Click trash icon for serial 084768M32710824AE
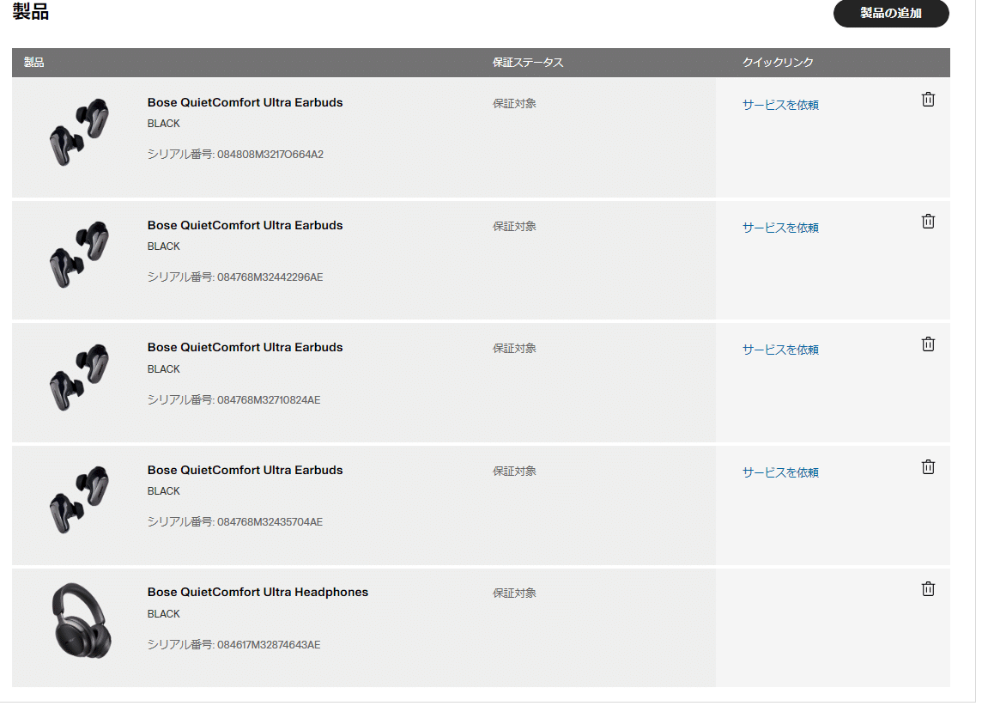The image size is (988, 706). 928,344
